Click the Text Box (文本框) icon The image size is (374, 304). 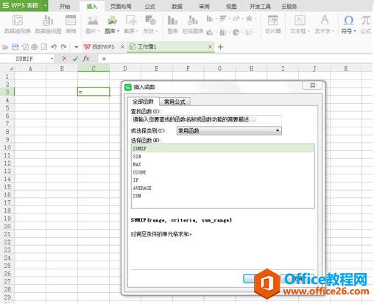click(300, 21)
